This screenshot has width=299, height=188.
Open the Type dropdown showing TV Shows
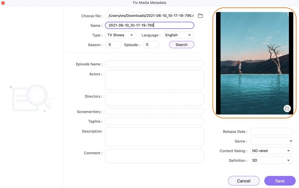tap(121, 35)
